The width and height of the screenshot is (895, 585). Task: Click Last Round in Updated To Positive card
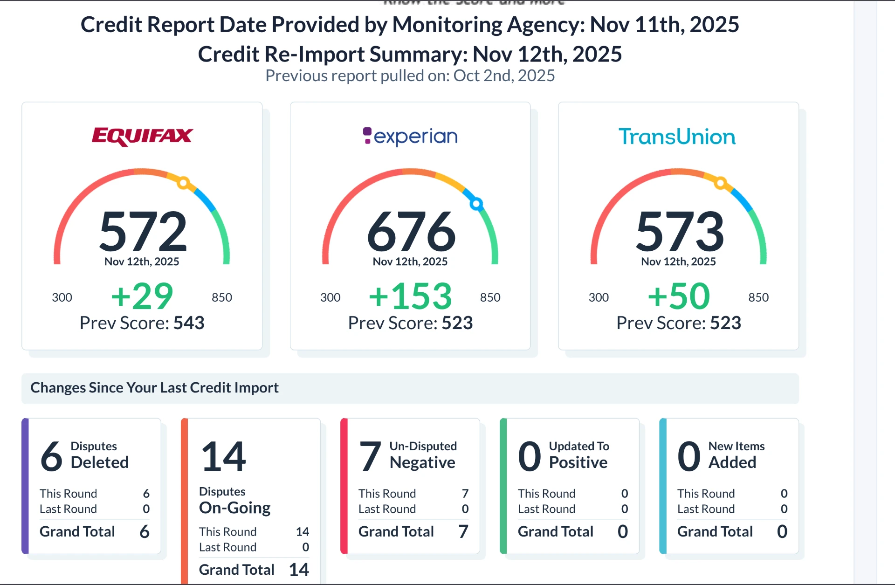point(573,509)
